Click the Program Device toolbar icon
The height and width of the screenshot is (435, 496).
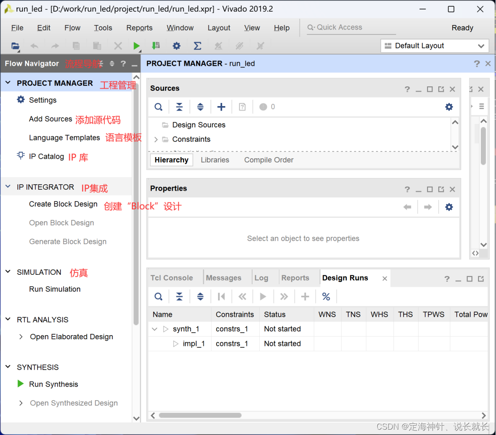156,46
